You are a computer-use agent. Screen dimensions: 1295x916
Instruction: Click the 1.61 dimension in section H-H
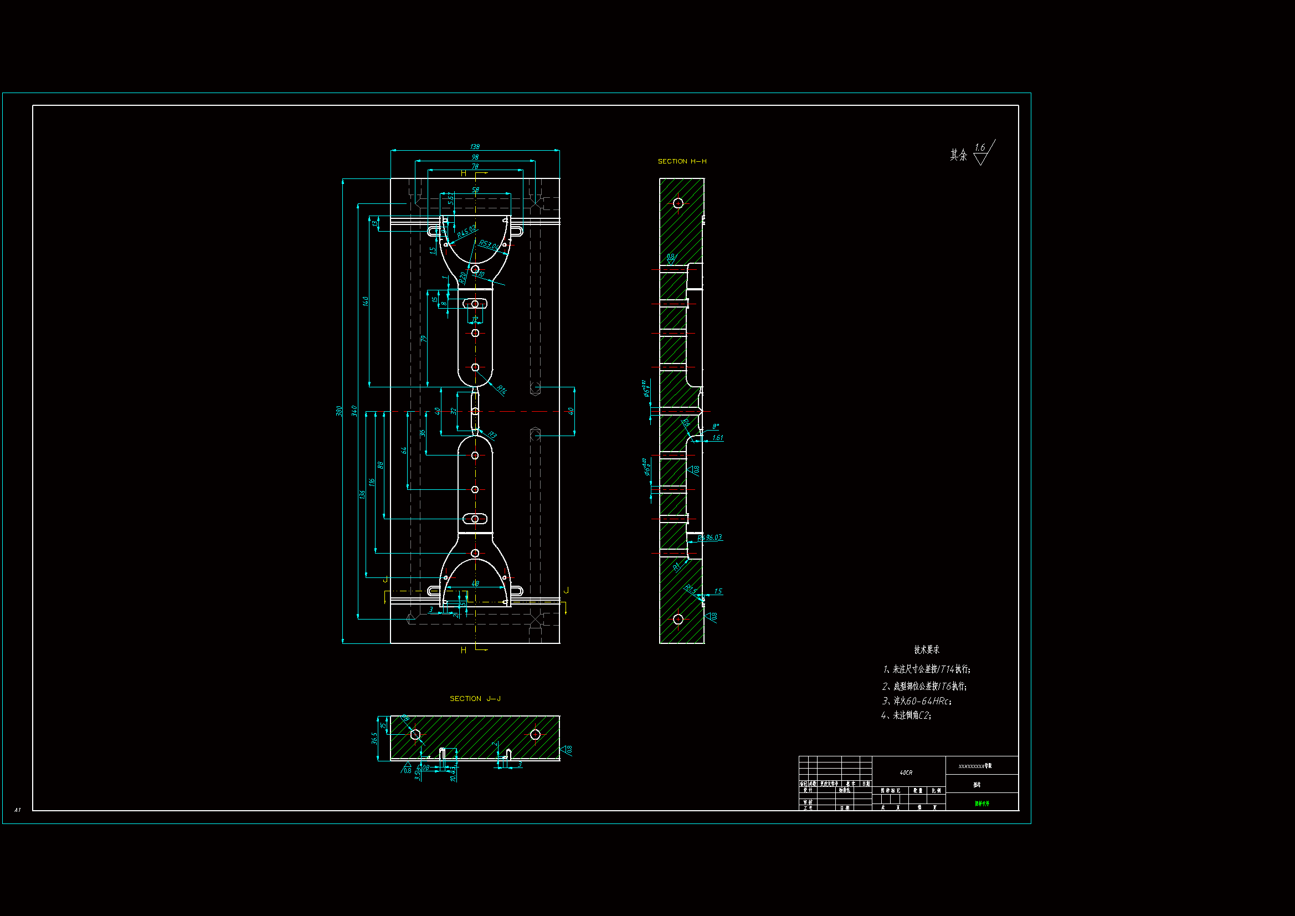click(x=717, y=437)
